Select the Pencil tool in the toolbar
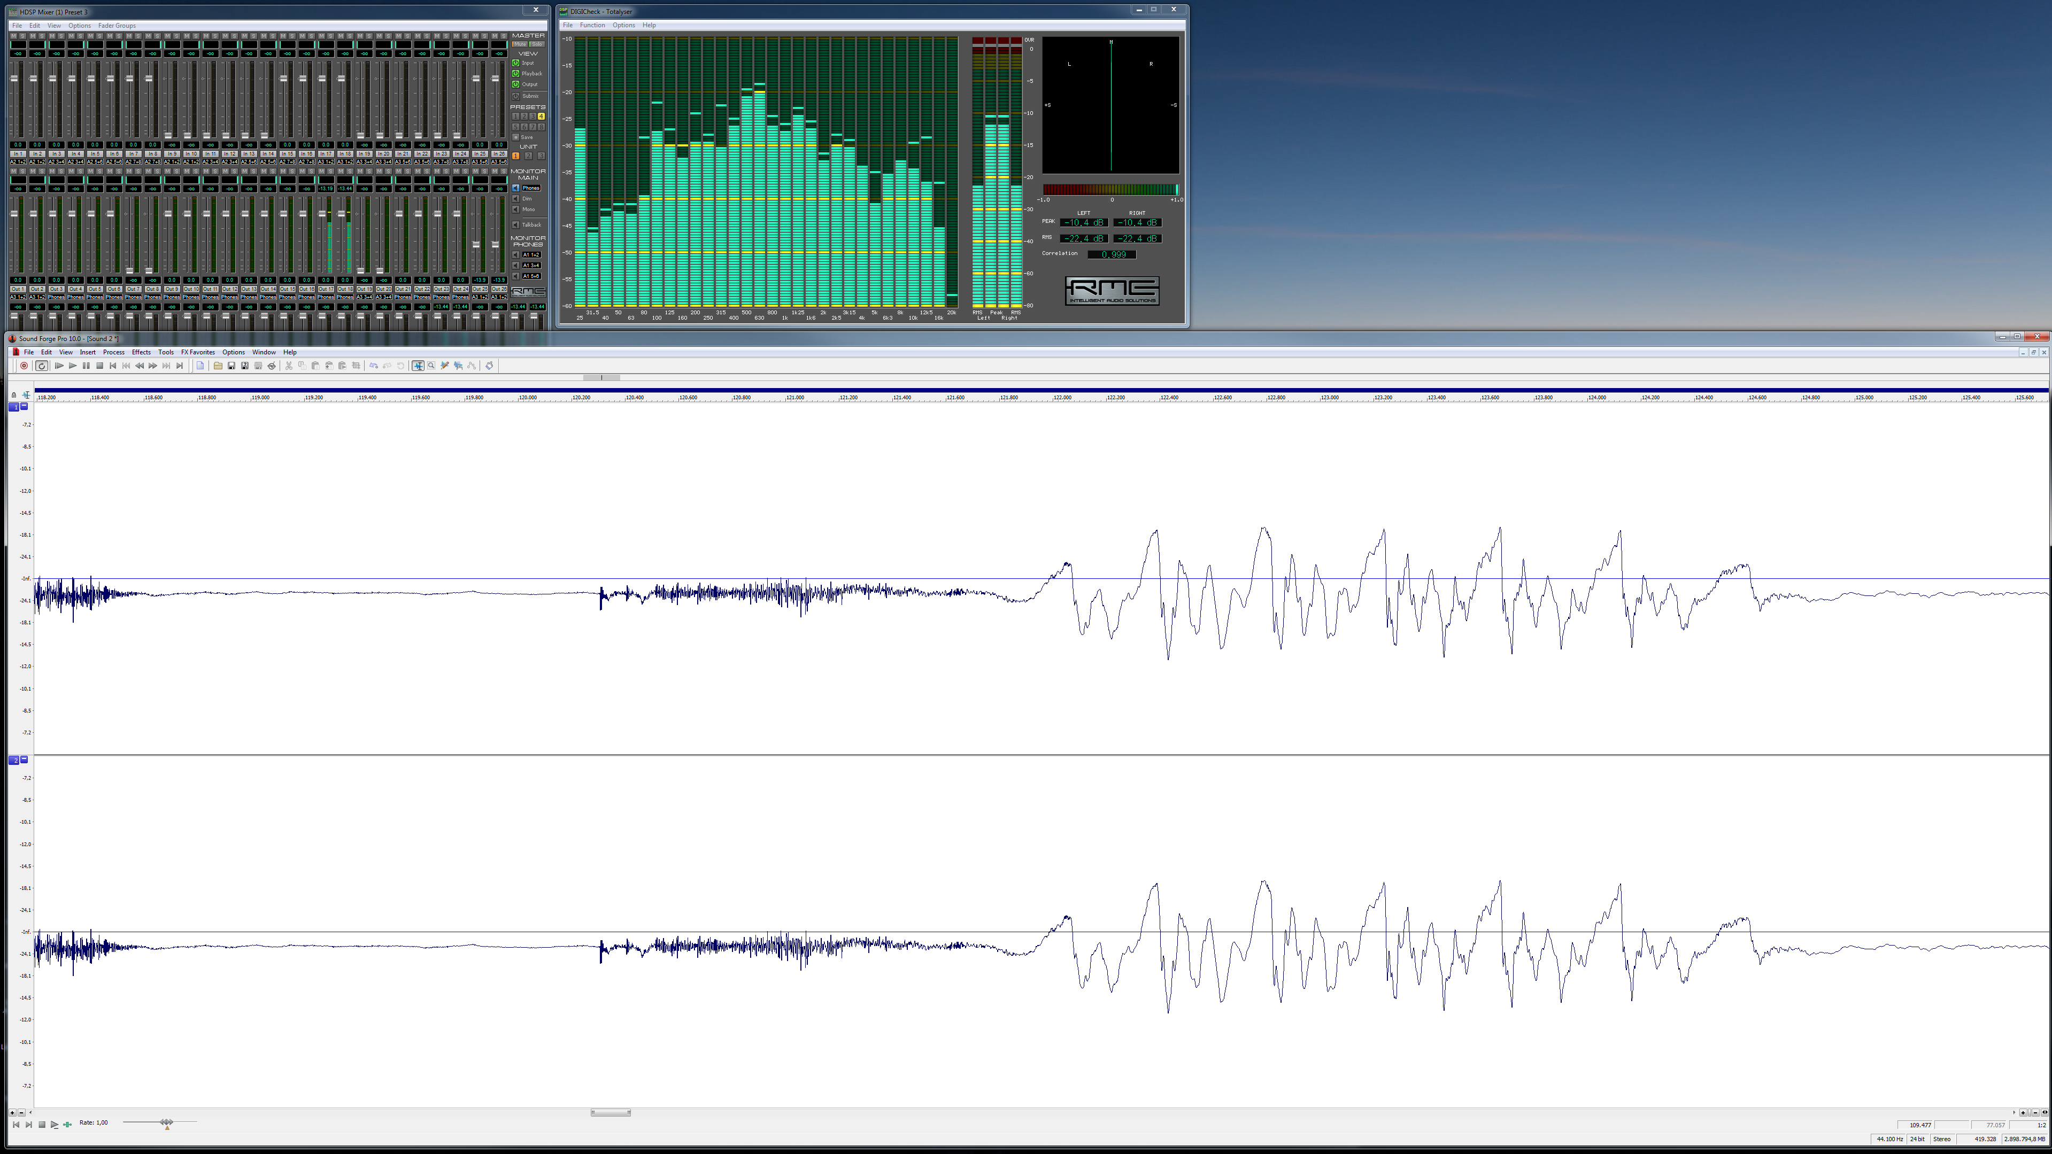Image resolution: width=2052 pixels, height=1154 pixels. [x=444, y=366]
